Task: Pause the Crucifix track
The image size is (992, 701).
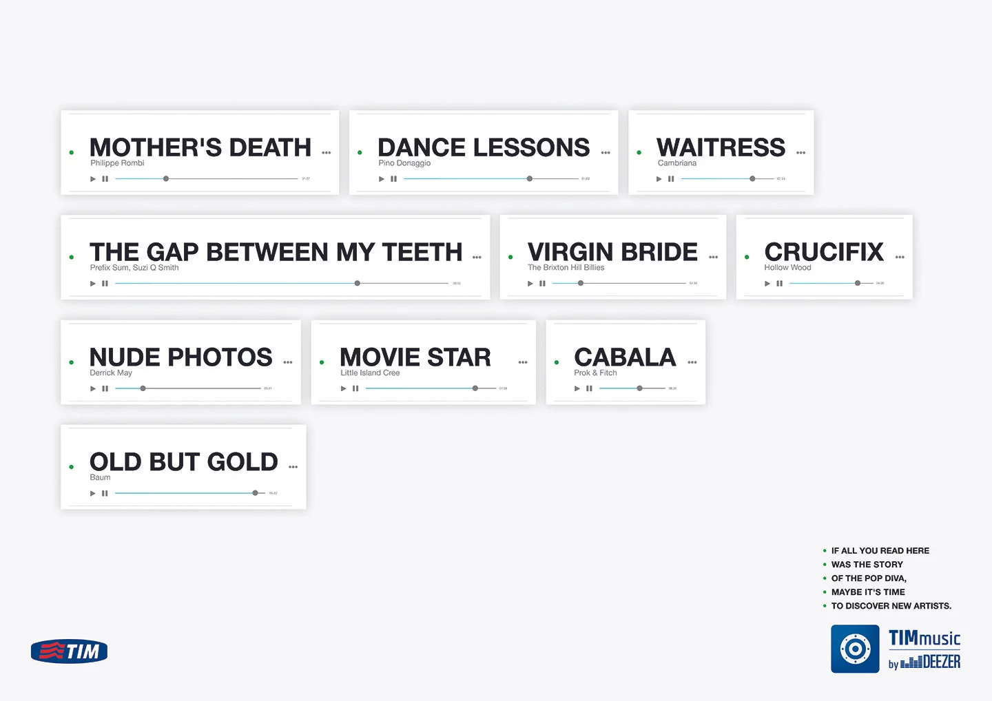Action: click(x=779, y=284)
